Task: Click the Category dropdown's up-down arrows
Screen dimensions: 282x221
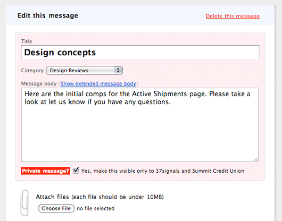Action: click(118, 70)
